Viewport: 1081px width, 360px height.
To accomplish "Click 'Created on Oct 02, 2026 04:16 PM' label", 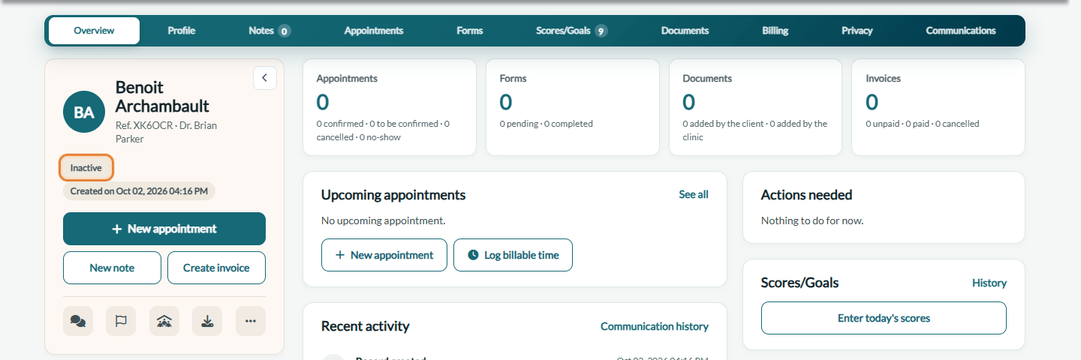I will click(139, 191).
